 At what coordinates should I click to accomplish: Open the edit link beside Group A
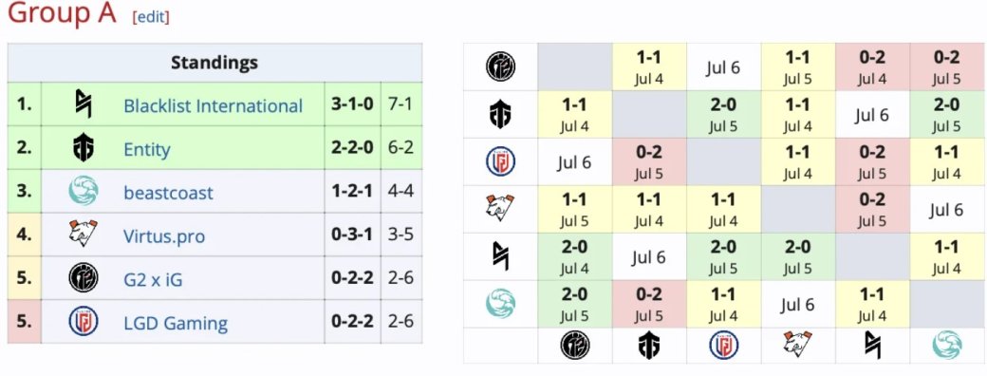click(x=151, y=17)
